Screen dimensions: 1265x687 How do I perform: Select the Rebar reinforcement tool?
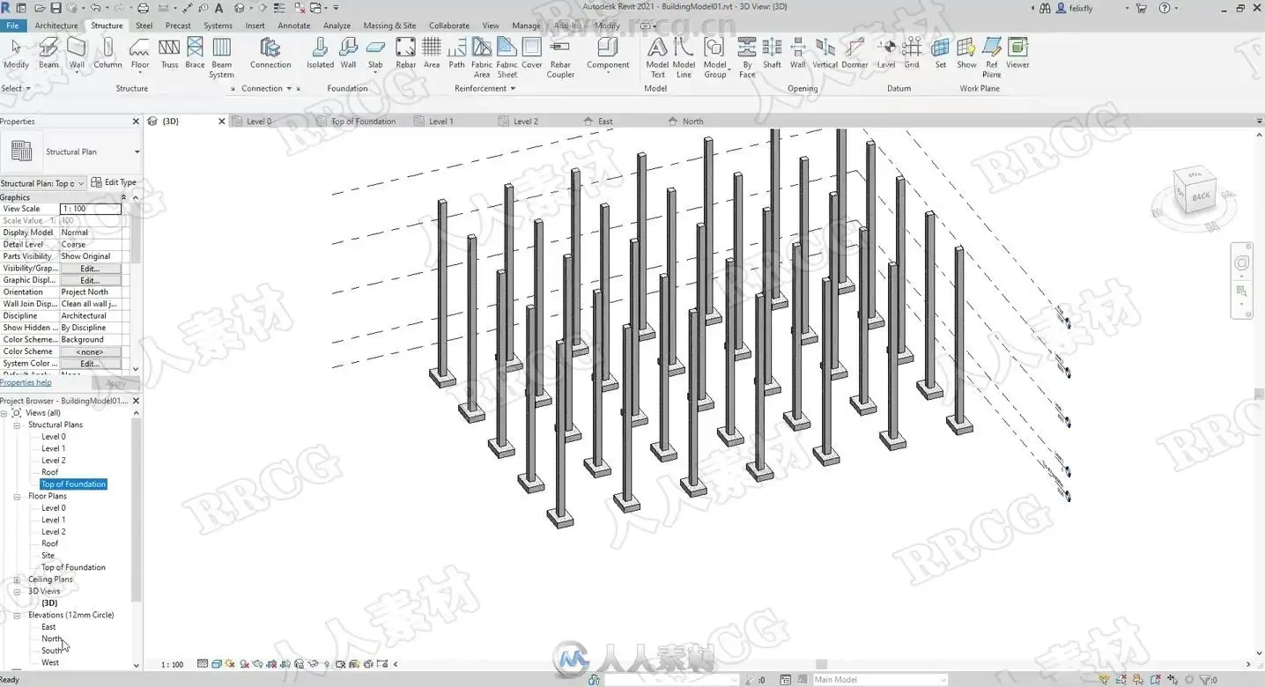(405, 53)
